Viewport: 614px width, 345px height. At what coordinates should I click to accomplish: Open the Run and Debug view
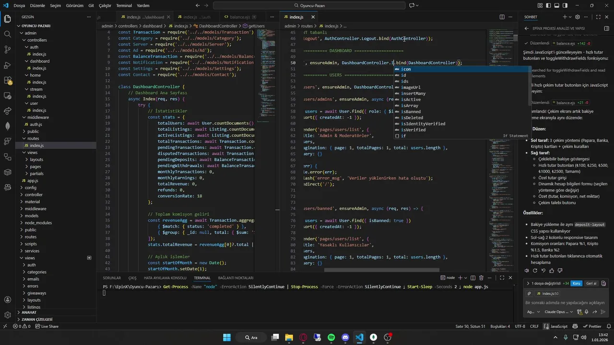click(7, 65)
